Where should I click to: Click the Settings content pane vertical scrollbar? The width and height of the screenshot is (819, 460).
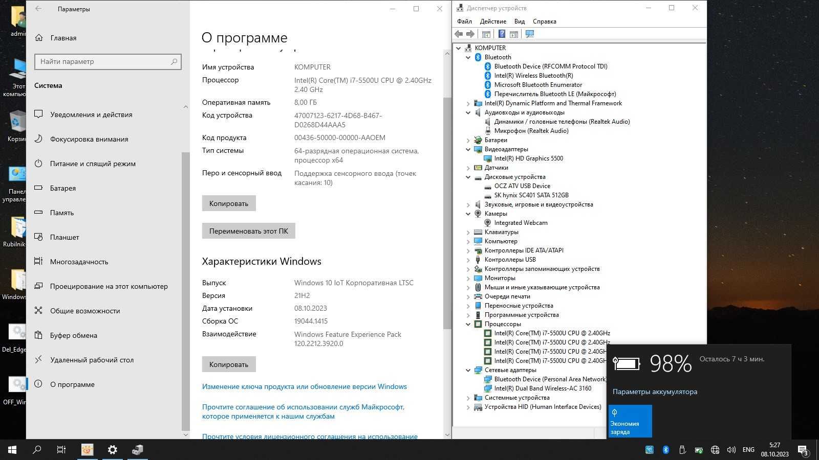(x=447, y=212)
